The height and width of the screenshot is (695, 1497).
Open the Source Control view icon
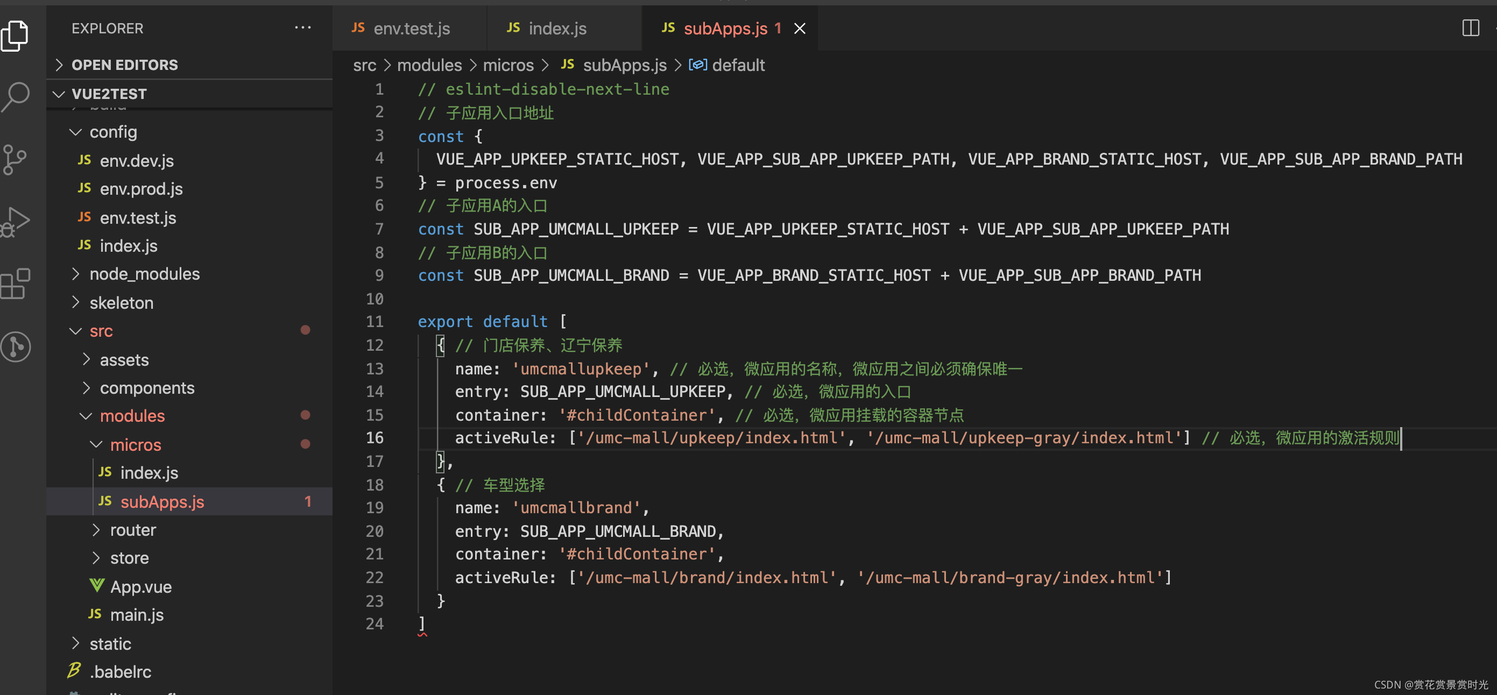tap(15, 159)
